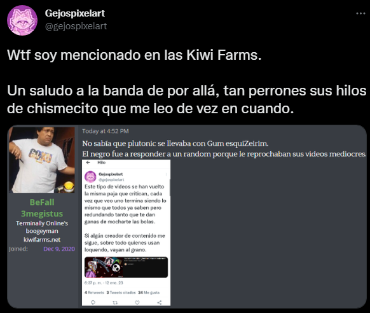Viewport: 370px width, 313px height.
Task: Open the BeFall forum avatar photo
Action: (42, 160)
